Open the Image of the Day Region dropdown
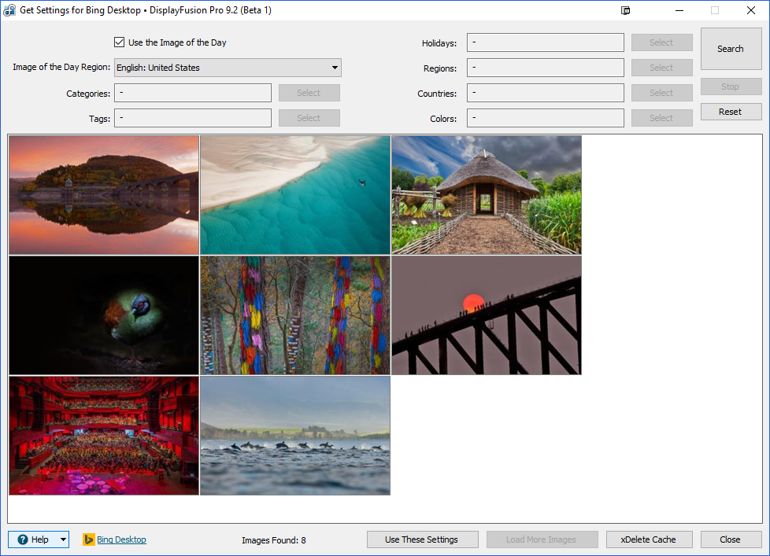770x556 pixels. tap(228, 68)
